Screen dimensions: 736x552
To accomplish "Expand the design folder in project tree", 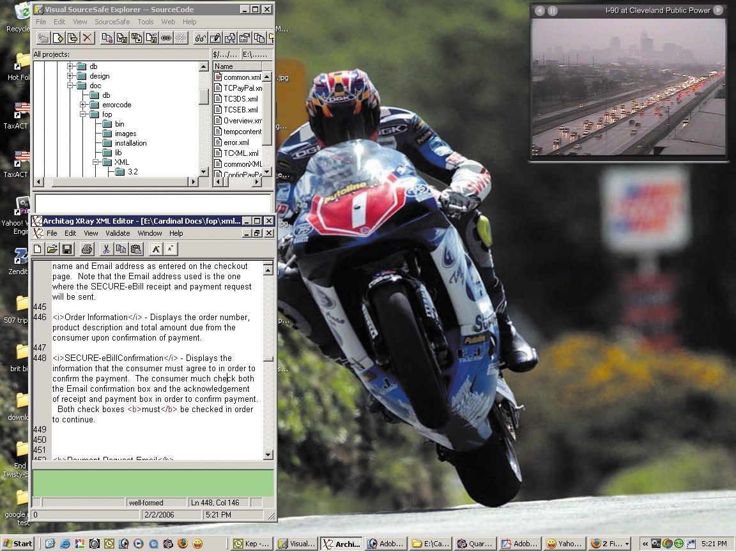I will point(71,76).
